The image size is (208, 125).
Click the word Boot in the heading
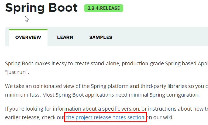point(63,8)
